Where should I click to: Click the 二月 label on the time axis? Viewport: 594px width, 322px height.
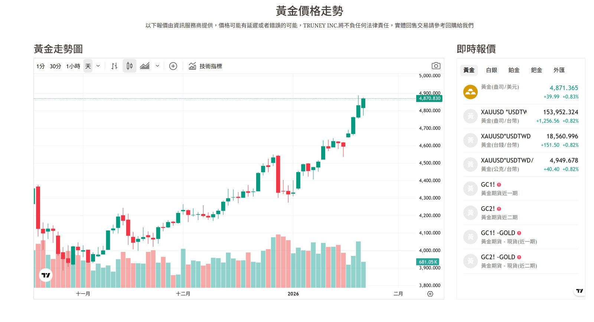tap(398, 294)
